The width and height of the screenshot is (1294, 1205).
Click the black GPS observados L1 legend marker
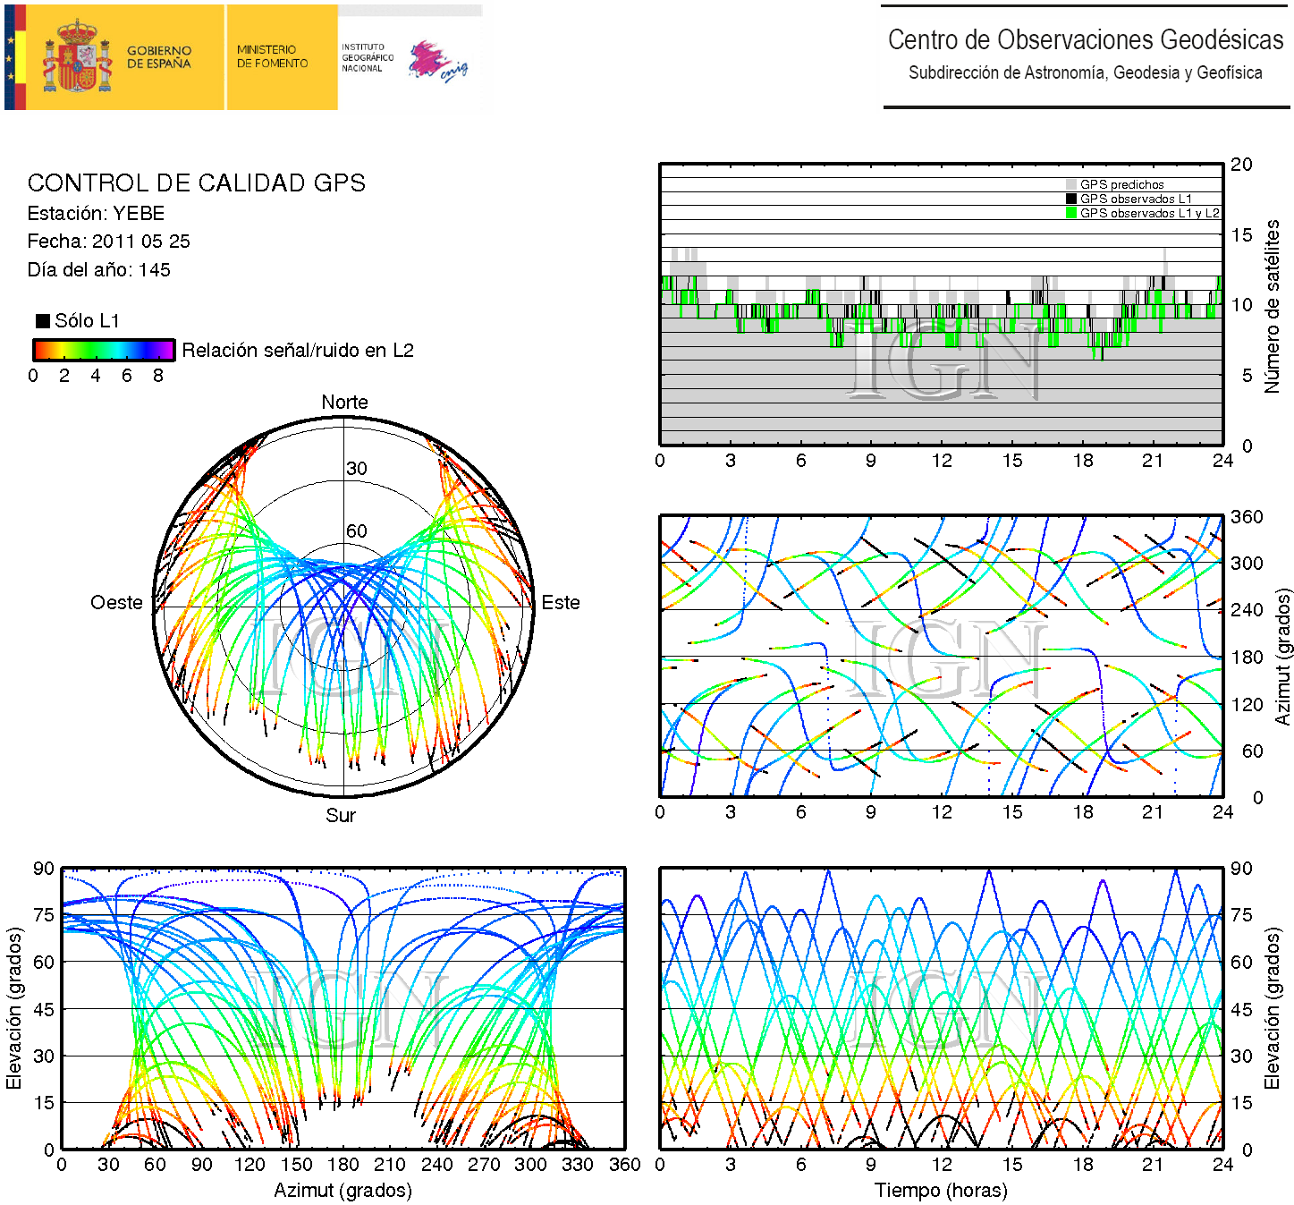[x=1070, y=199]
